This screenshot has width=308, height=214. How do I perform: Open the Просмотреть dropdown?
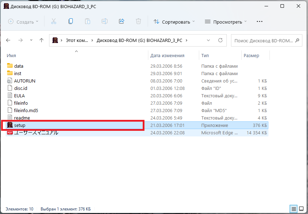click(x=226, y=22)
